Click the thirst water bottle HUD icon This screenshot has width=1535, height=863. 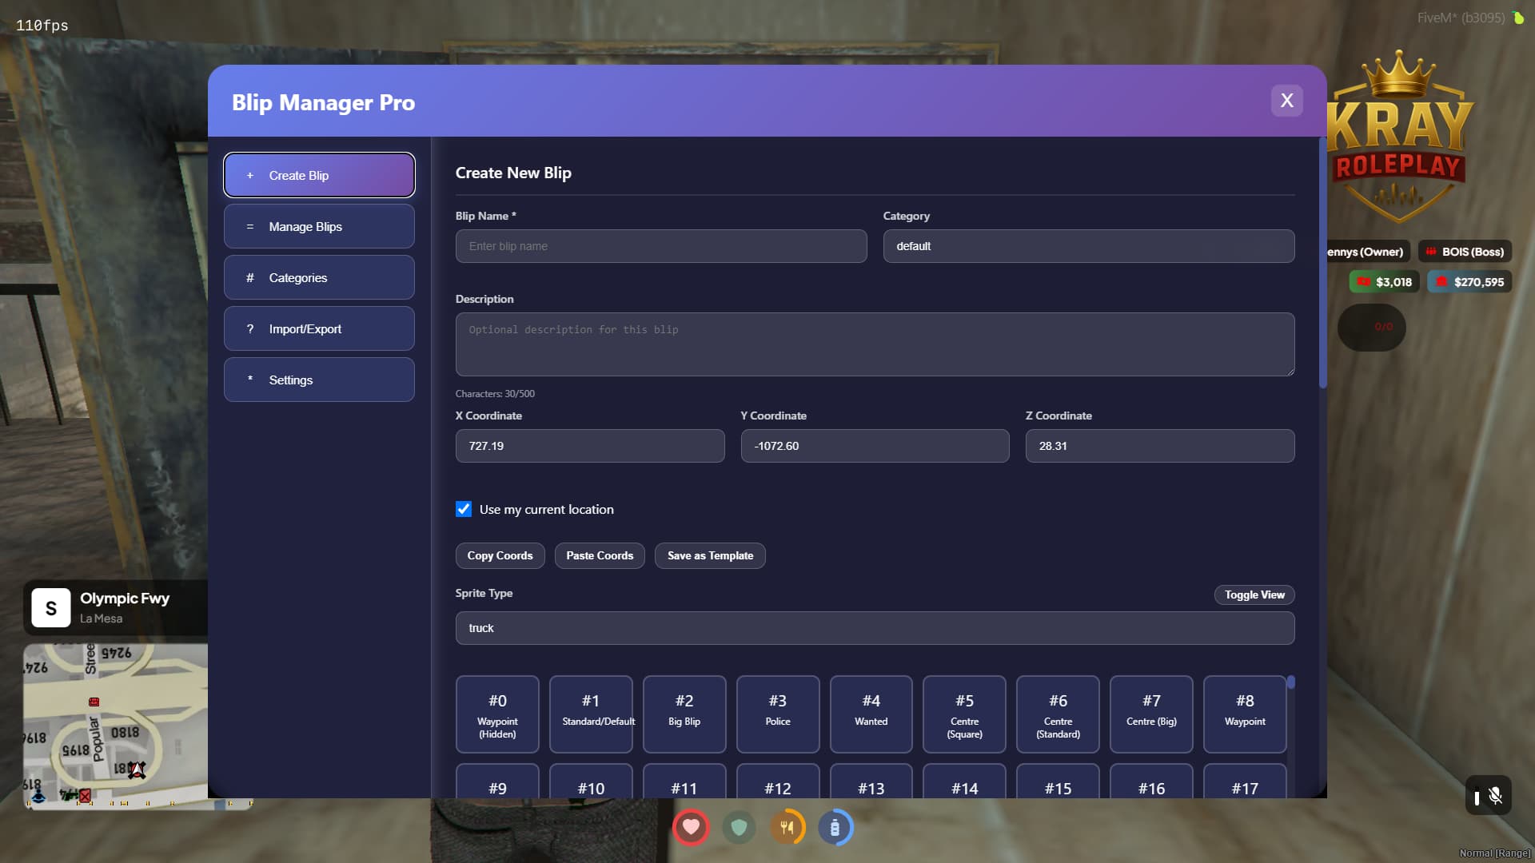(x=836, y=827)
